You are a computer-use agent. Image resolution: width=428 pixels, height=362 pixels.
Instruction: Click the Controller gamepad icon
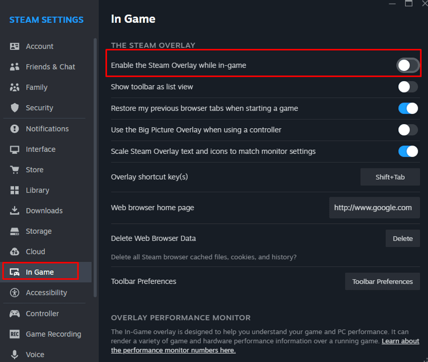click(x=15, y=313)
